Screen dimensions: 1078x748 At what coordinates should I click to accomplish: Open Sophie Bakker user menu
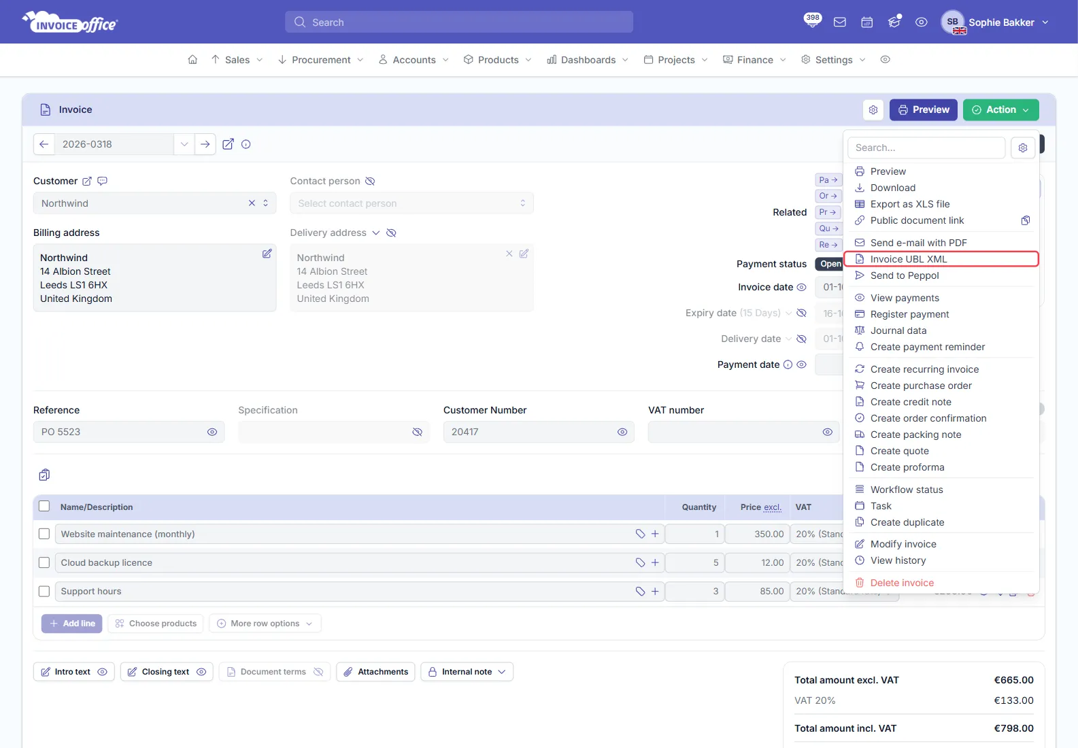click(995, 22)
